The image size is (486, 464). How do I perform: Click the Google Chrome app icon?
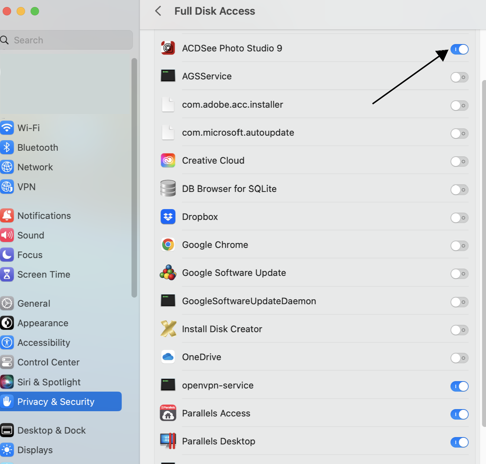[168, 244]
